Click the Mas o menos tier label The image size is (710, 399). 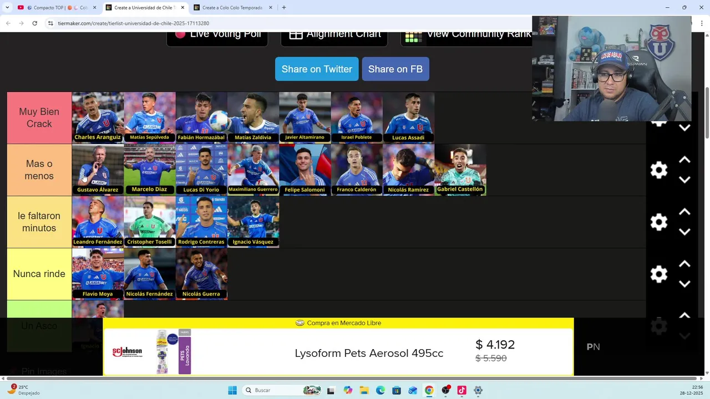39,170
